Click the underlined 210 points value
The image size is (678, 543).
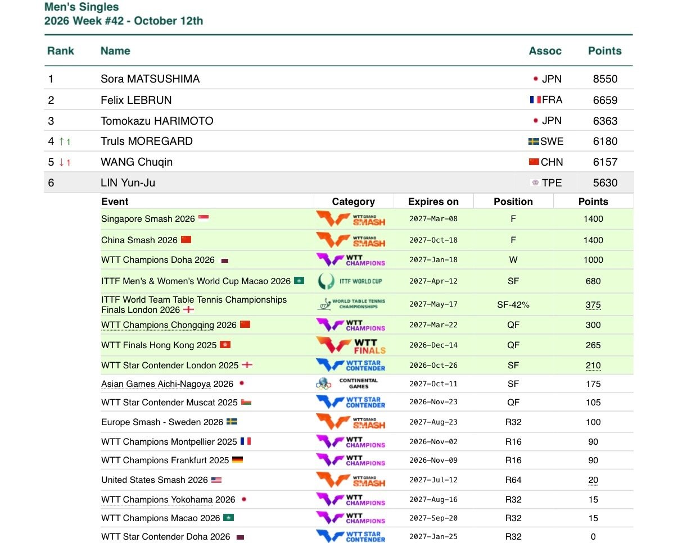(593, 366)
